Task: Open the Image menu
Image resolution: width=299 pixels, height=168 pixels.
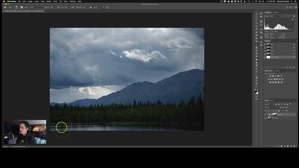Action: pos(30,1)
